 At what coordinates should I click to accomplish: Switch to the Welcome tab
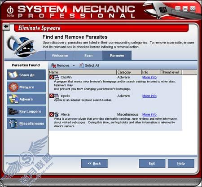click(x=60, y=56)
